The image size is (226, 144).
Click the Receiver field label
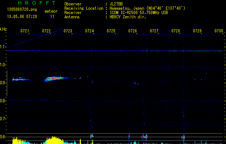tap(73, 13)
